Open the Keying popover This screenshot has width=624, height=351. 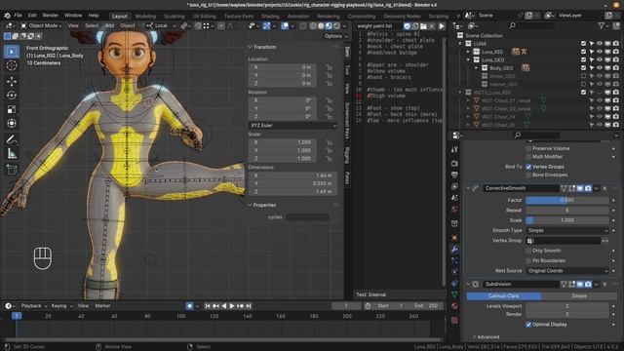[61, 306]
